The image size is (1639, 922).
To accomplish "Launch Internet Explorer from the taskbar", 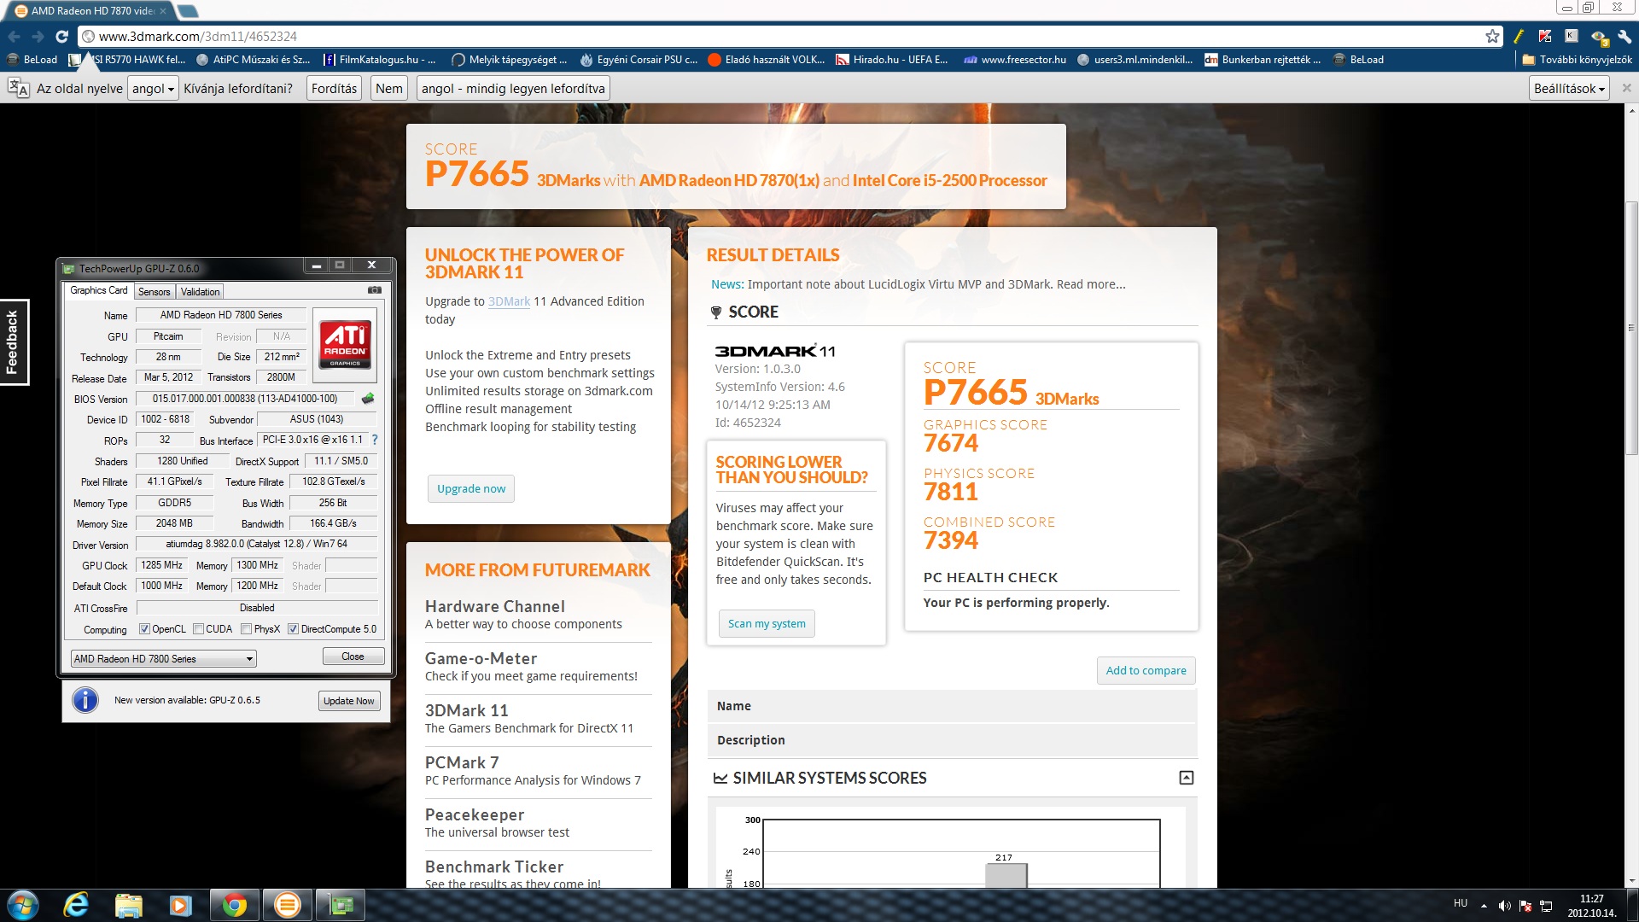I will pyautogui.click(x=76, y=905).
